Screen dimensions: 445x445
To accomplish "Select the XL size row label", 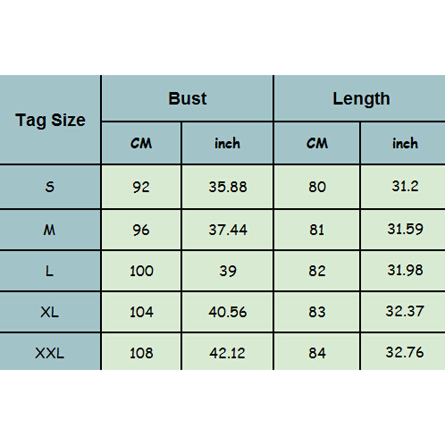I will coord(50,312).
